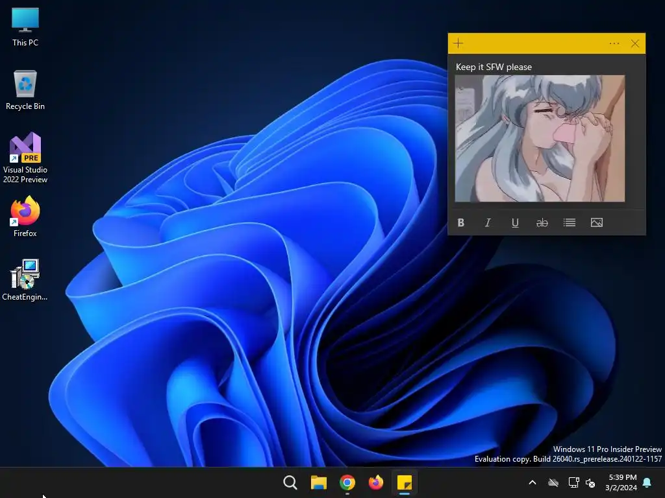
Task: Click the Sticky Notes taskbar icon
Action: point(405,482)
